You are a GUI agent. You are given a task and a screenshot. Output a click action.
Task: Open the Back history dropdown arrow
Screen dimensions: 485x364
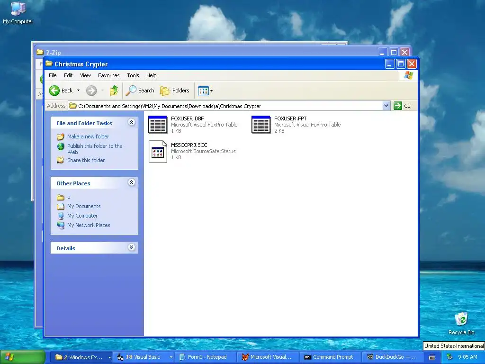coord(78,91)
